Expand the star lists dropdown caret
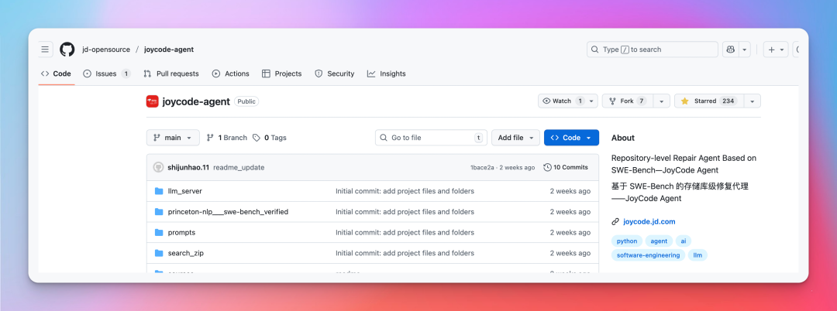Viewport: 837px width, 311px height. point(752,101)
